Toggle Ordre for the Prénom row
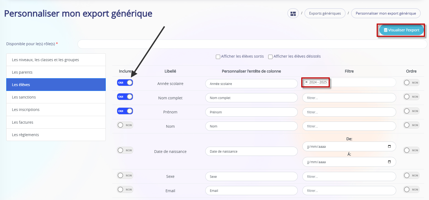The width and height of the screenshot is (429, 200). [411, 111]
